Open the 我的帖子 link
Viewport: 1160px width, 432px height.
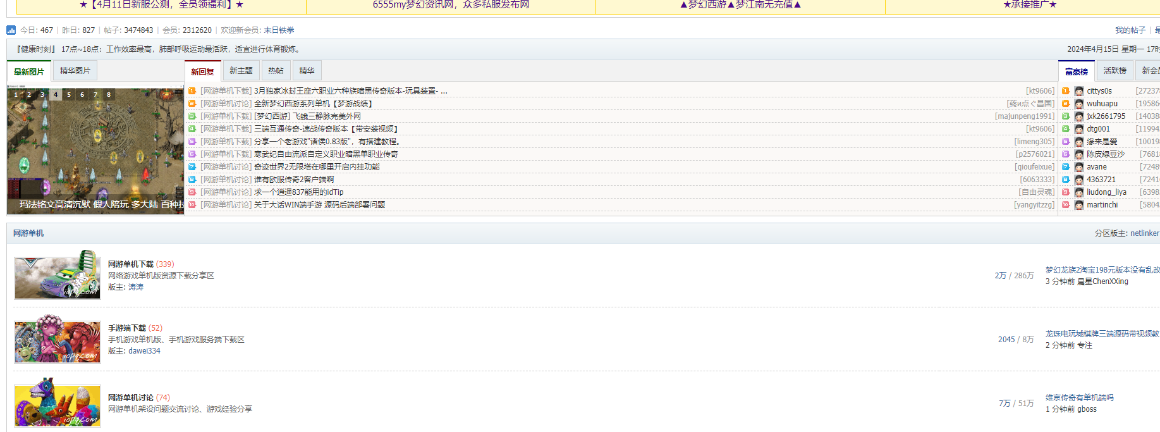tap(1130, 30)
